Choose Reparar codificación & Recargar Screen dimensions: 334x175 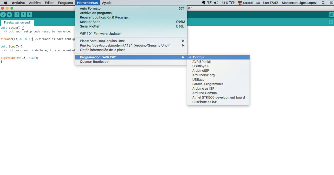(x=131, y=17)
